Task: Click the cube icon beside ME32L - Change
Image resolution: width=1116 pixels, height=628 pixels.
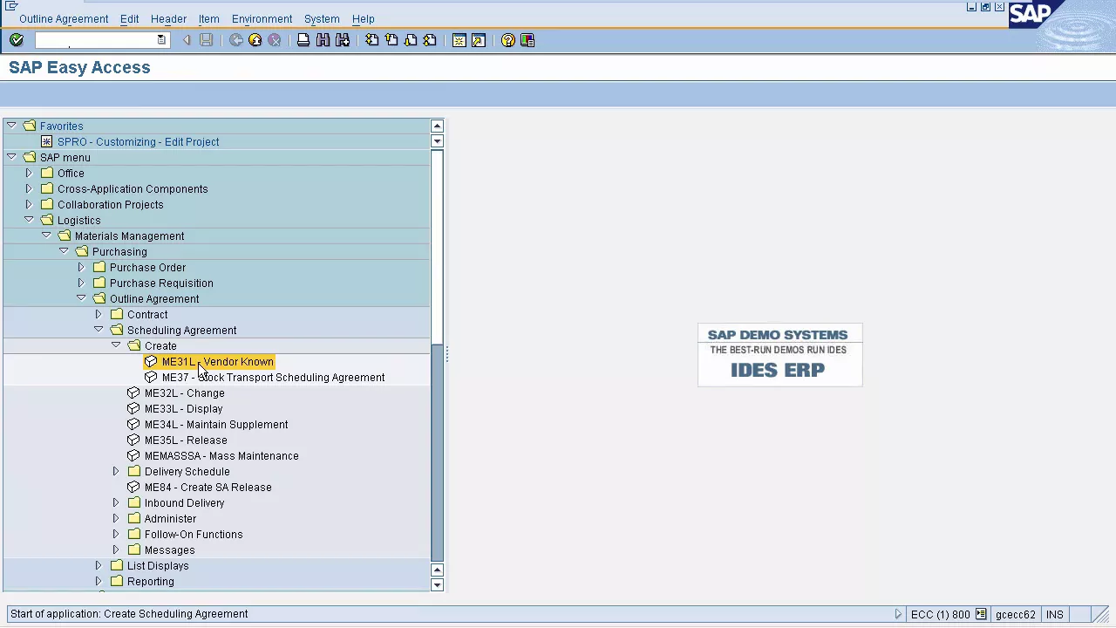Action: pos(133,392)
